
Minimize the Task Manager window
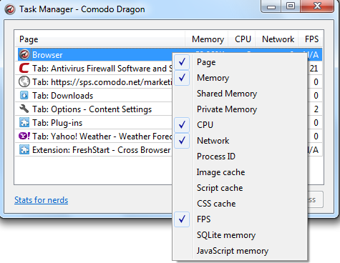coord(271,6)
